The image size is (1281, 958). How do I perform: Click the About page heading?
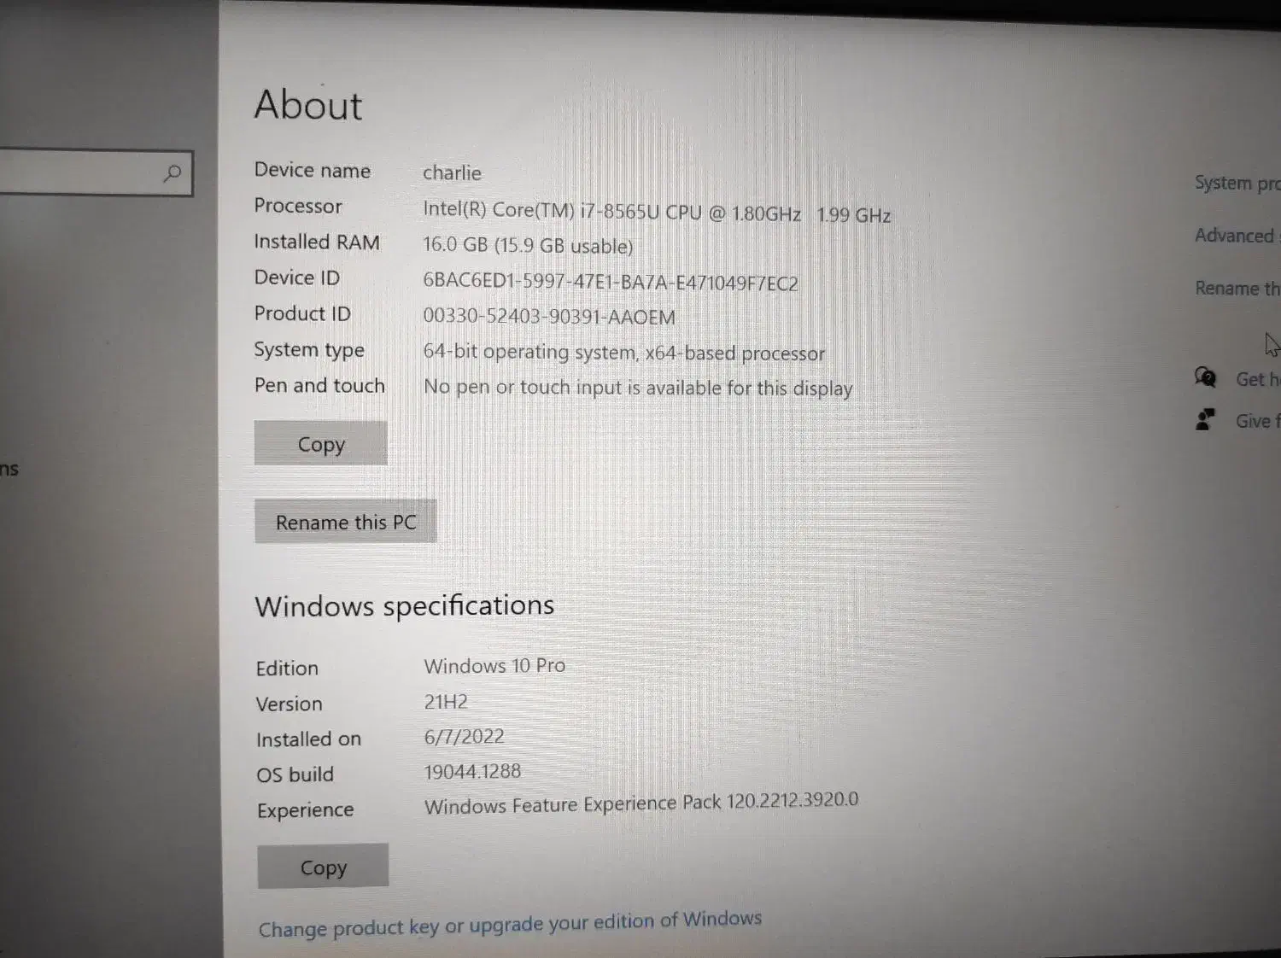(308, 105)
